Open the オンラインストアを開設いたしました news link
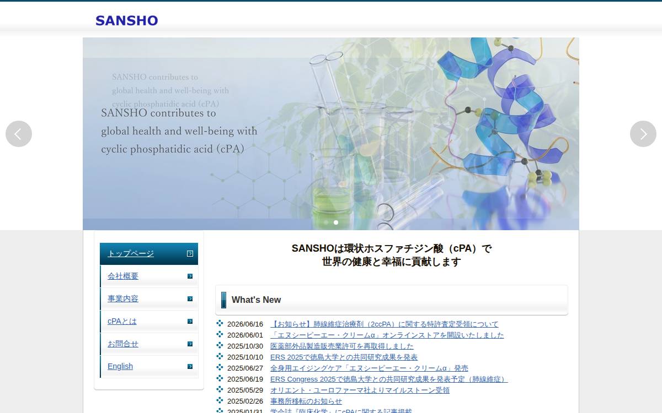Image resolution: width=662 pixels, height=413 pixels. (387, 335)
